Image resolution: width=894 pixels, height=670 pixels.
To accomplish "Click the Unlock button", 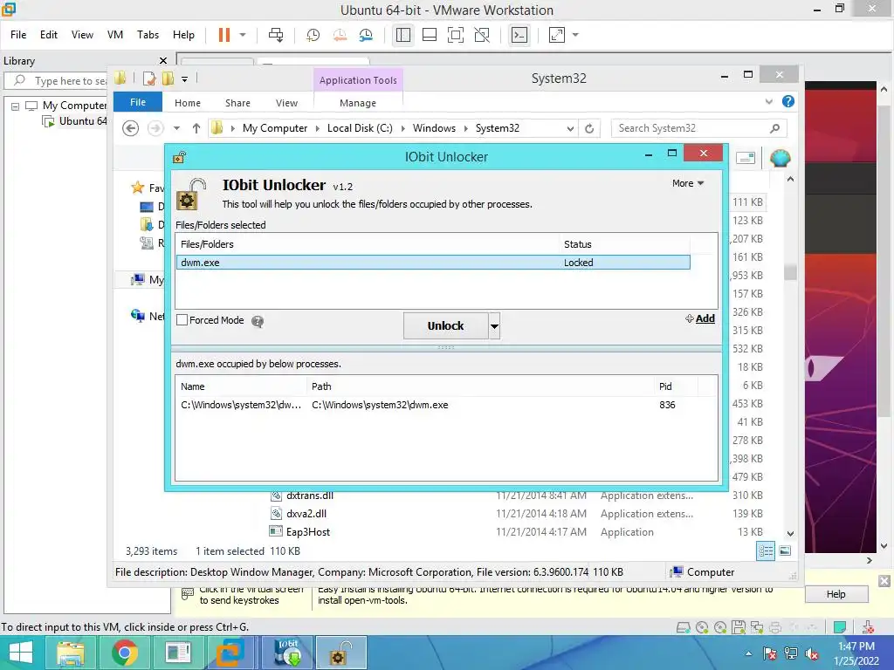I will (446, 326).
